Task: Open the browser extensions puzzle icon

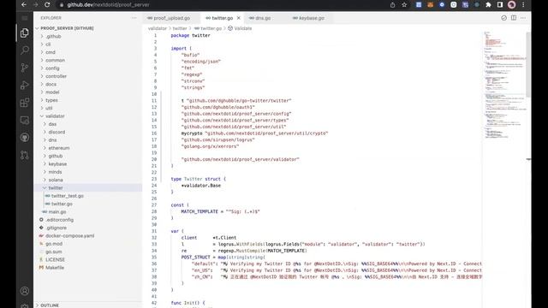Action: (488, 5)
